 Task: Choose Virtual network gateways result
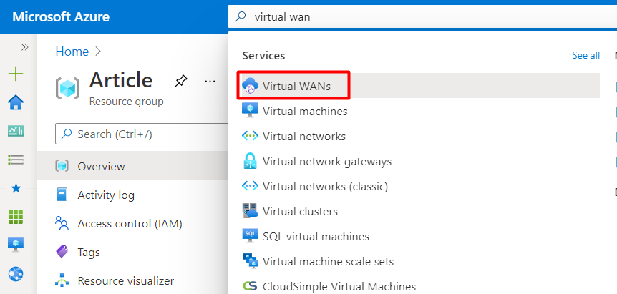point(327,161)
